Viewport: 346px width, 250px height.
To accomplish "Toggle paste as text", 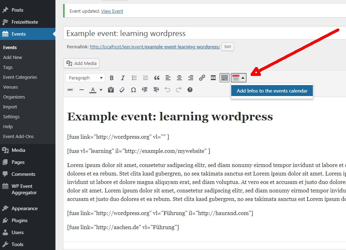I will coord(111,90).
